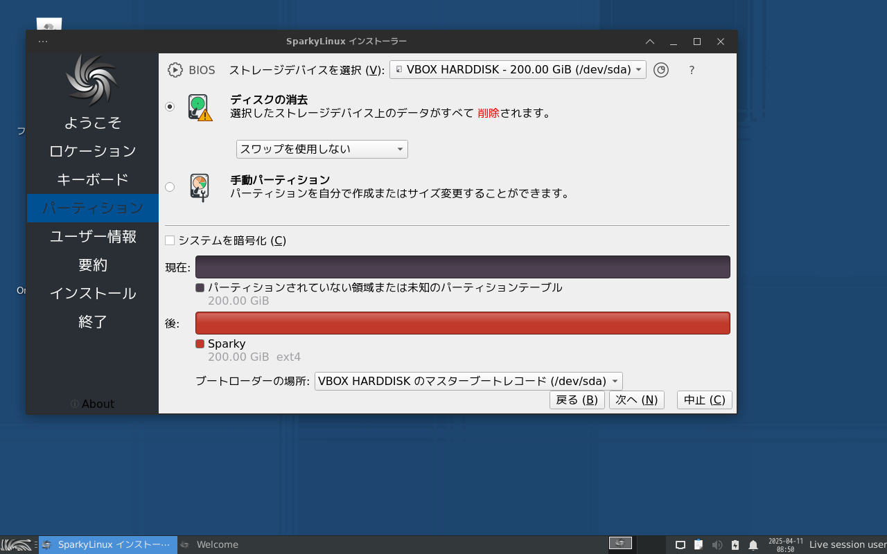887x554 pixels.
Task: Click the ストレージデバイスを選択 (V) label
Action: tap(306, 70)
